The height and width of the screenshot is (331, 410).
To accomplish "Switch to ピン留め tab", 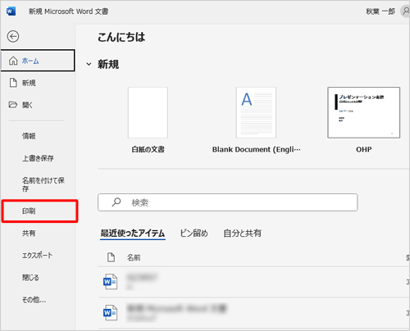I will coord(194,234).
